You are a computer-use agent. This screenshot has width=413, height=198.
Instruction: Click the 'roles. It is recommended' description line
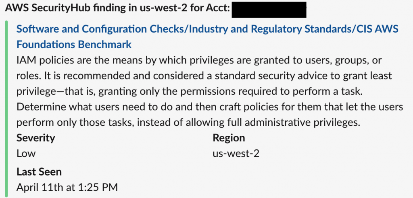(x=204, y=76)
